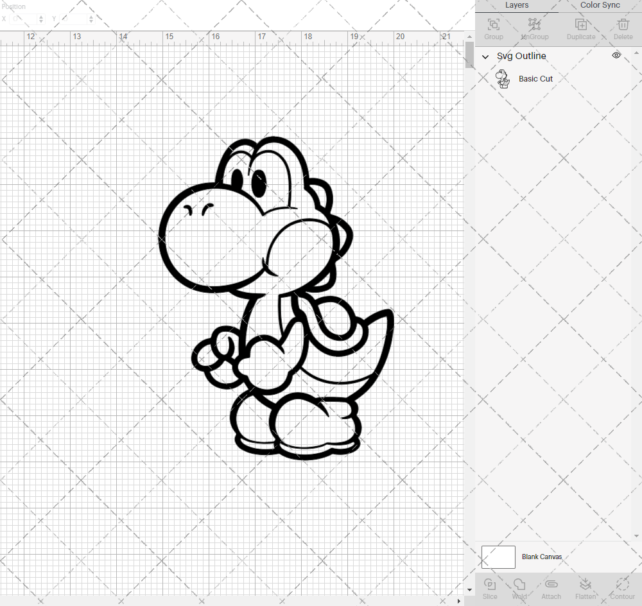Open the Blank Canvas color swatch
The width and height of the screenshot is (642, 606).
(498, 557)
